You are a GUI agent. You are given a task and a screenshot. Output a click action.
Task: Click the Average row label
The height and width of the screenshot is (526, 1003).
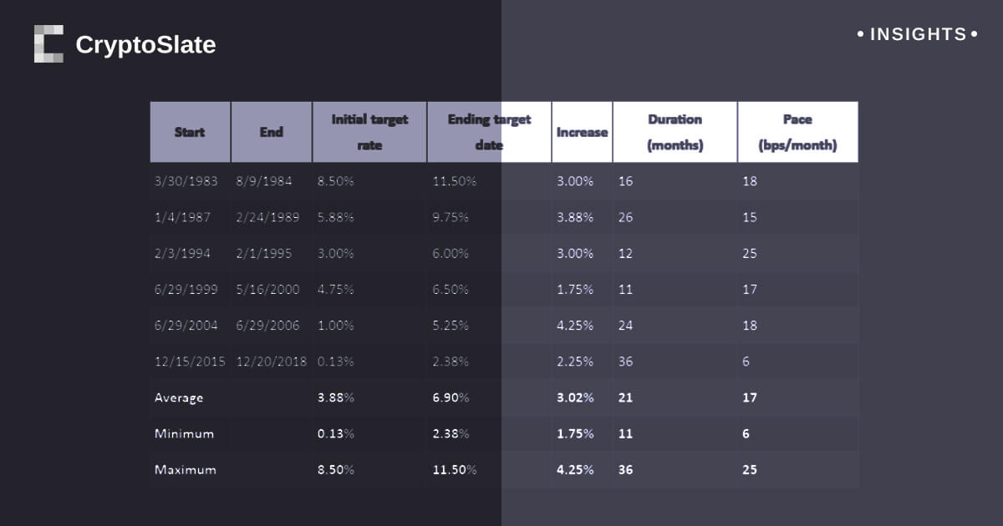click(x=179, y=398)
